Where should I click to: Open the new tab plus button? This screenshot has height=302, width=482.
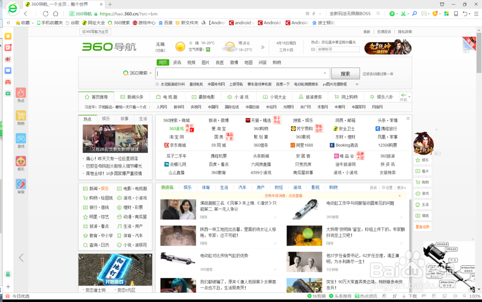pyautogui.click(x=110, y=4)
